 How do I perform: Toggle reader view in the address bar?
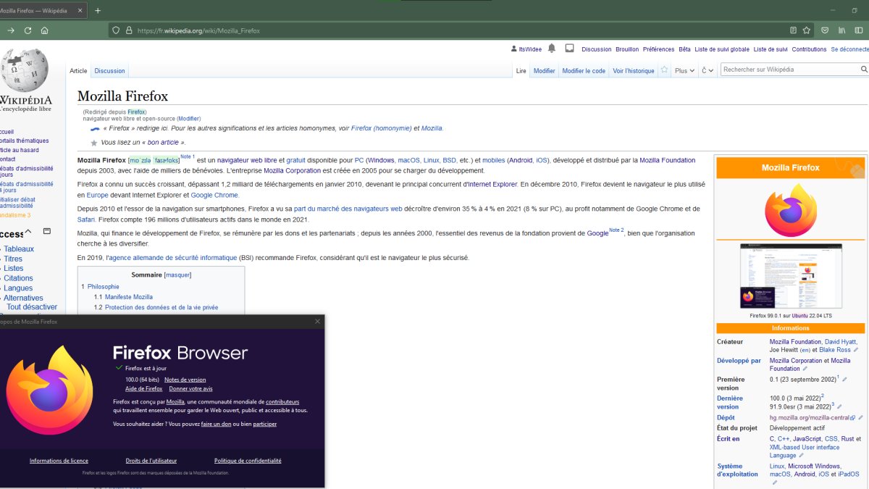tap(793, 30)
